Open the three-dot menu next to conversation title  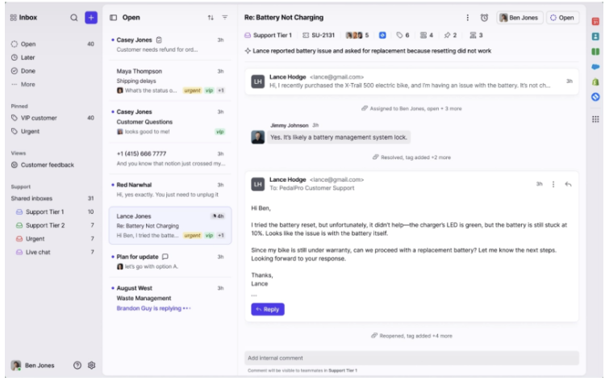pyautogui.click(x=468, y=18)
